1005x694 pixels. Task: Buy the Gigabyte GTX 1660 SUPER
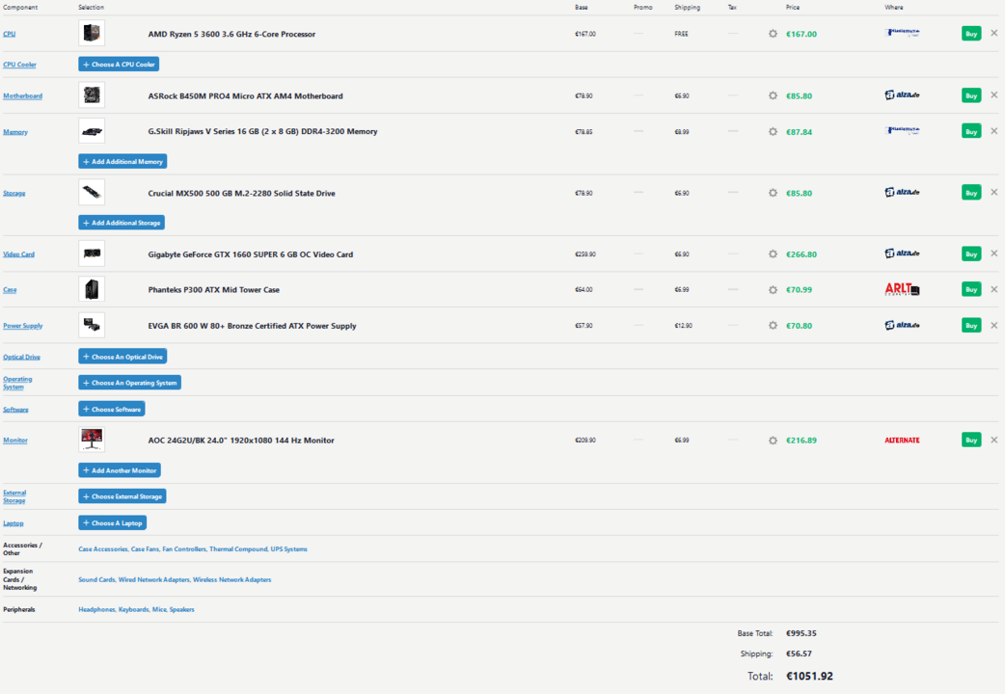coord(971,254)
